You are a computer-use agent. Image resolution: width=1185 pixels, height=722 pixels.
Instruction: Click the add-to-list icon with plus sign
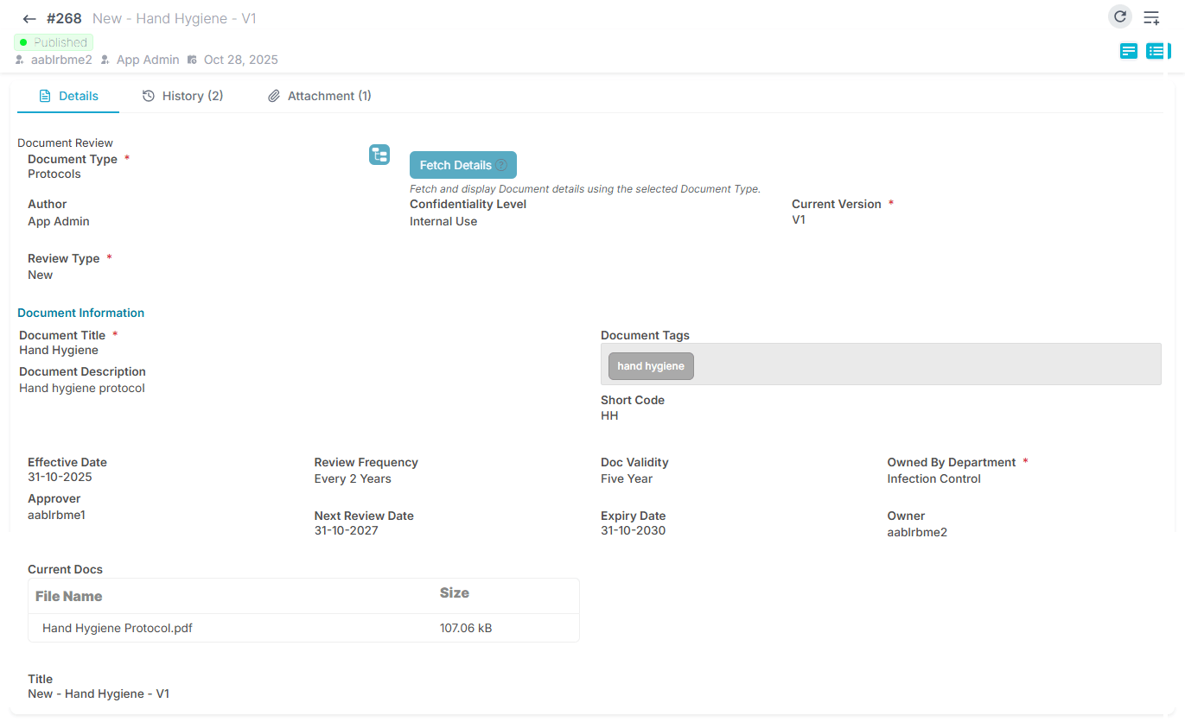click(x=1151, y=18)
